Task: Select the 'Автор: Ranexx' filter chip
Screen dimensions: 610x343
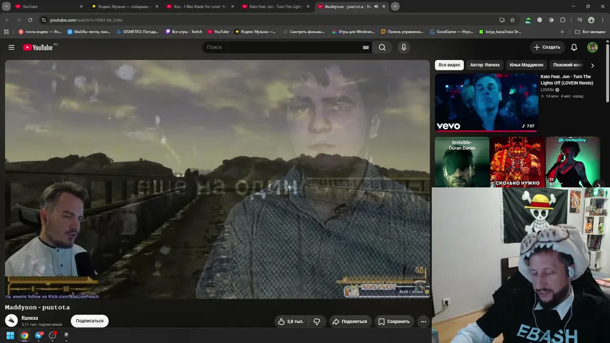Action: (485, 65)
